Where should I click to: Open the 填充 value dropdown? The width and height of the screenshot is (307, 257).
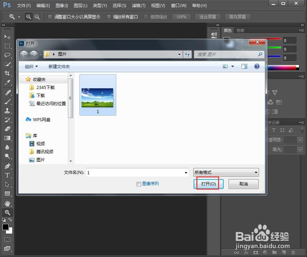point(300,150)
